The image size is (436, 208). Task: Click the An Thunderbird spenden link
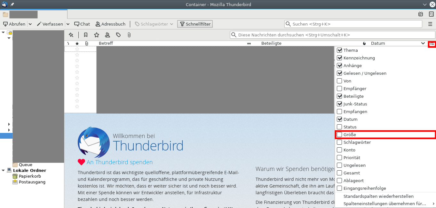click(x=120, y=162)
